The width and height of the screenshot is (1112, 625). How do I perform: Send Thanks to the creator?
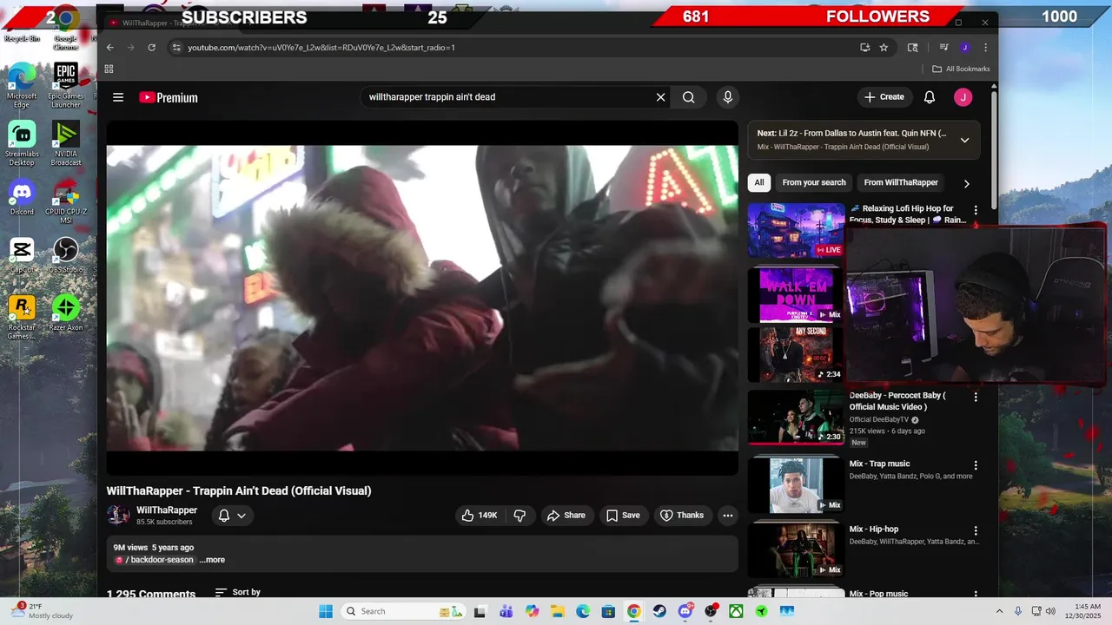coord(682,516)
